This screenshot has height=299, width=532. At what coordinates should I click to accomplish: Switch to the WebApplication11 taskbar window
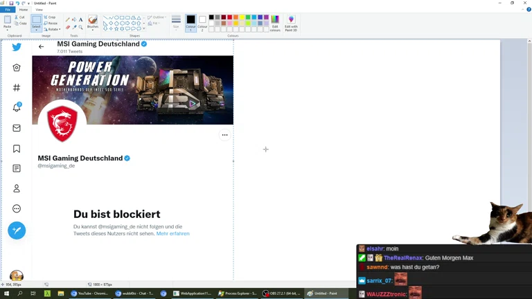coord(193,293)
